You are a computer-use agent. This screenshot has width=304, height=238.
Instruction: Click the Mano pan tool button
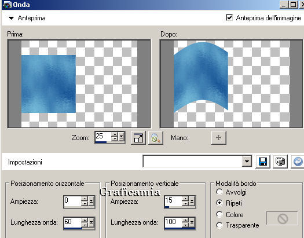[218, 138]
